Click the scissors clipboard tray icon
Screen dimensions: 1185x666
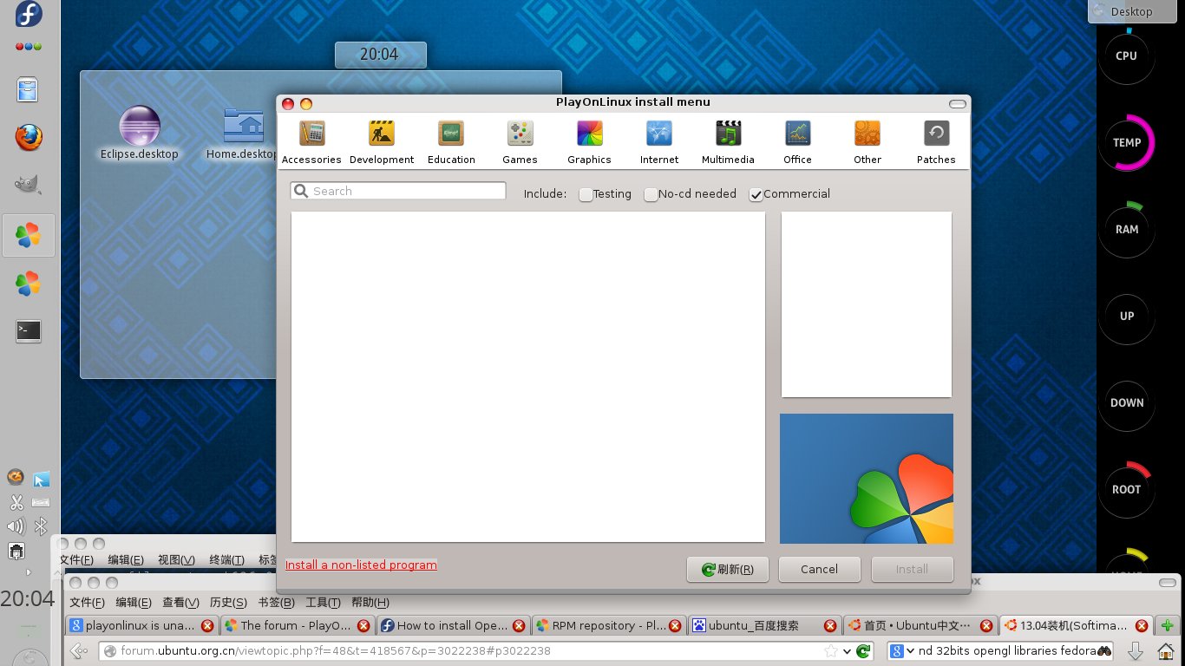pyautogui.click(x=16, y=501)
